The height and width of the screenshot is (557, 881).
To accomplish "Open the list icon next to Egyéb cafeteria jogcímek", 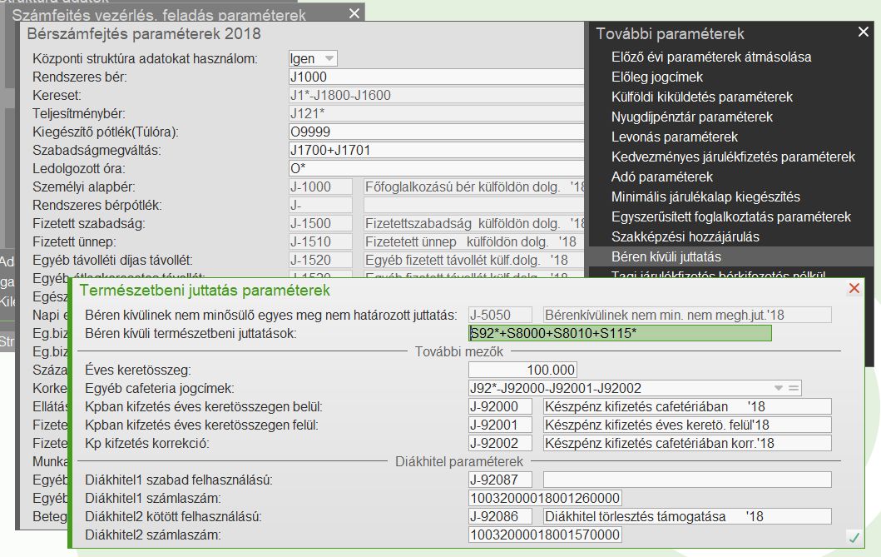I will (794, 388).
